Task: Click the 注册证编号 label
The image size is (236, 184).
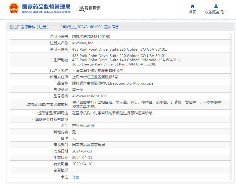Action: (x=59, y=36)
